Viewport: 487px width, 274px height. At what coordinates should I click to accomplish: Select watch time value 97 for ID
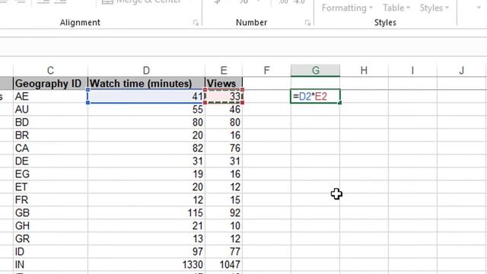(x=146, y=252)
